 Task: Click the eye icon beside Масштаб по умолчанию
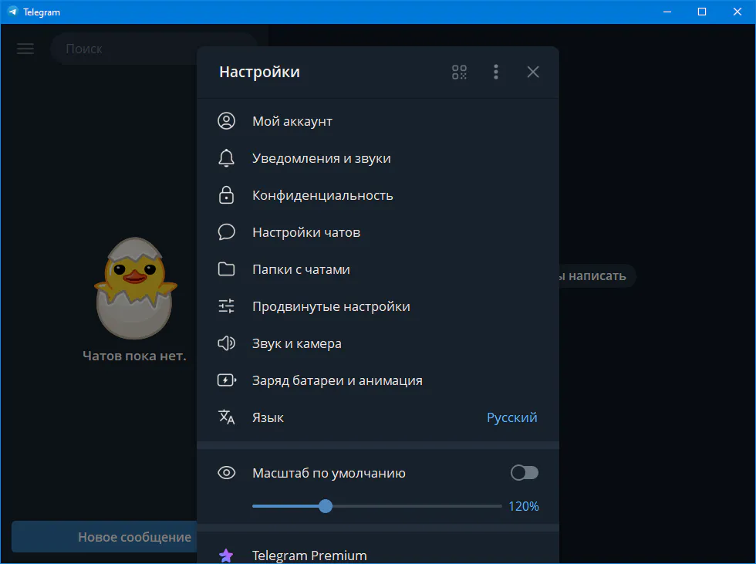point(226,473)
